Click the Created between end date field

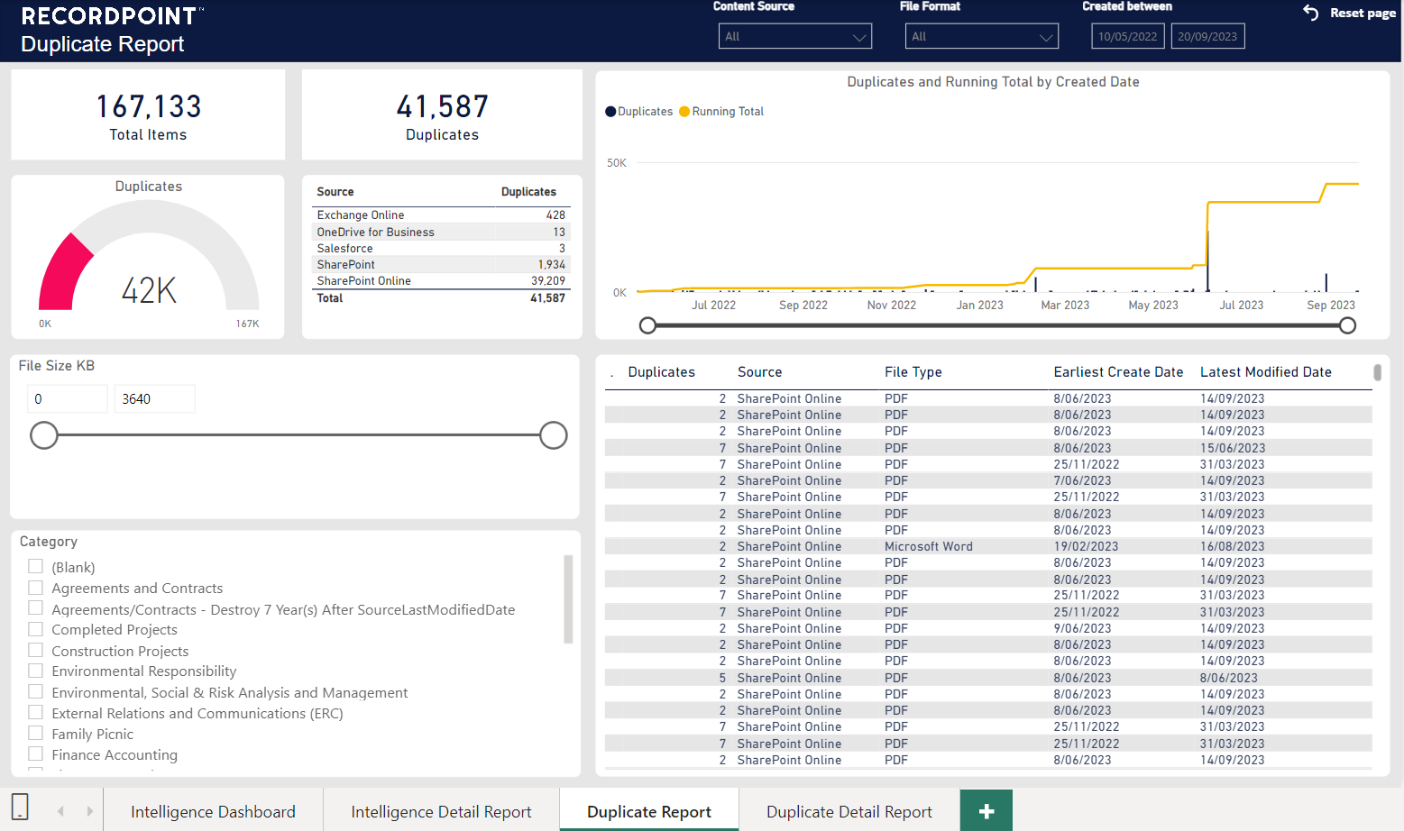coord(1207,36)
